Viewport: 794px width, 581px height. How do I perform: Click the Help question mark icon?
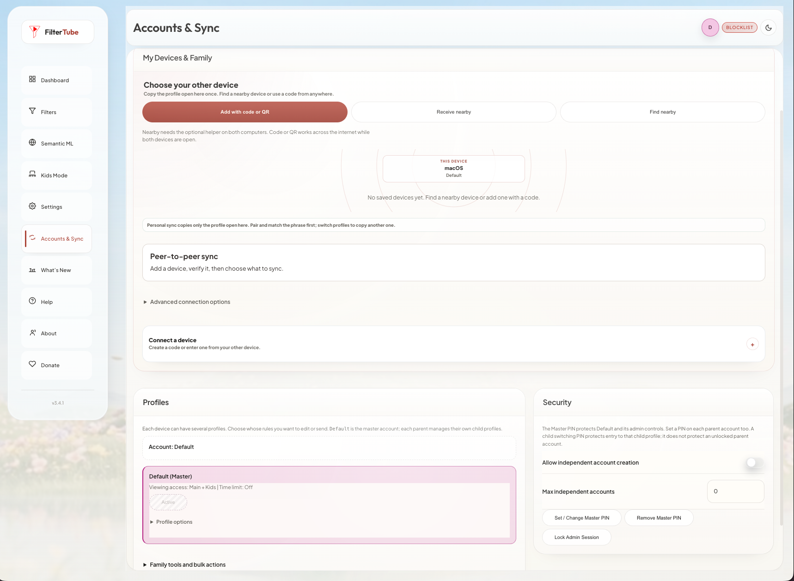(32, 301)
